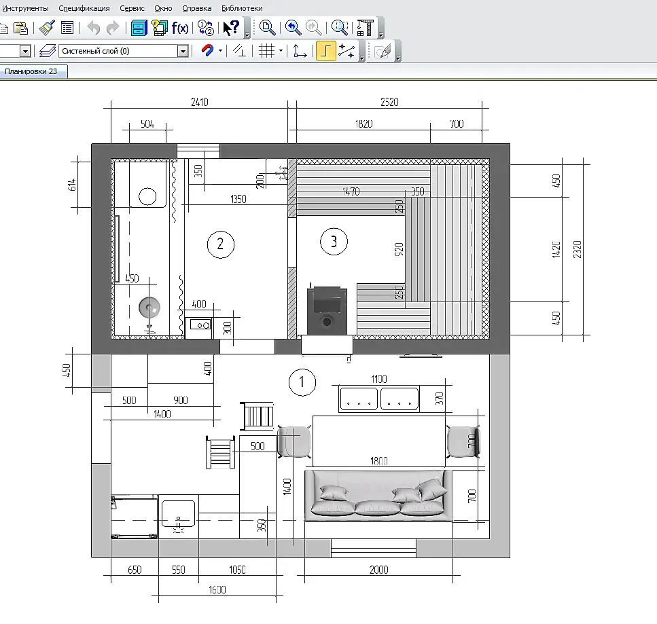Open the Variables f(x) icon
657x624 pixels.
point(180,28)
